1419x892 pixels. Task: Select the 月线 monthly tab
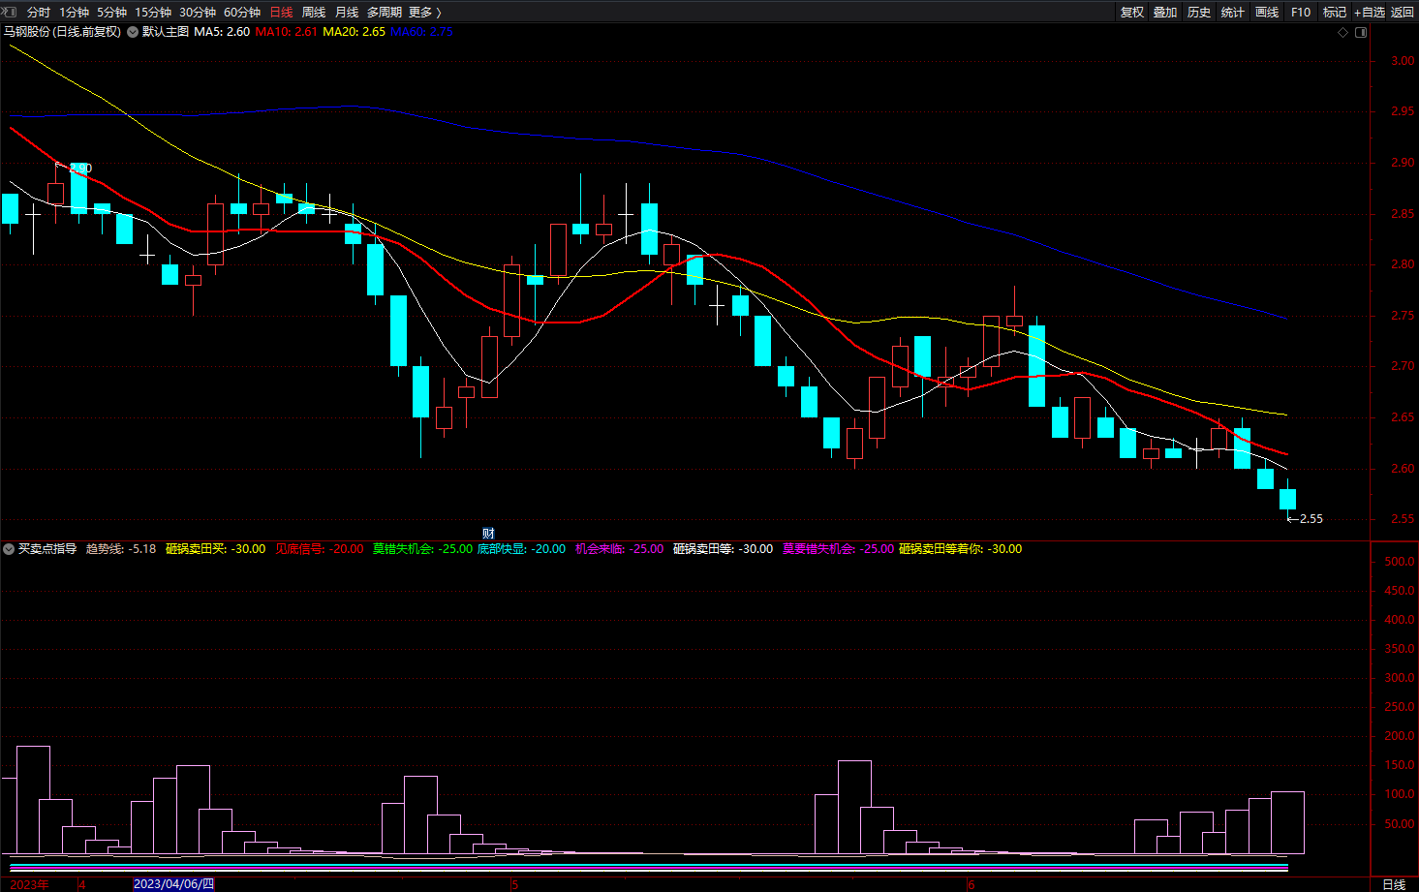click(347, 12)
